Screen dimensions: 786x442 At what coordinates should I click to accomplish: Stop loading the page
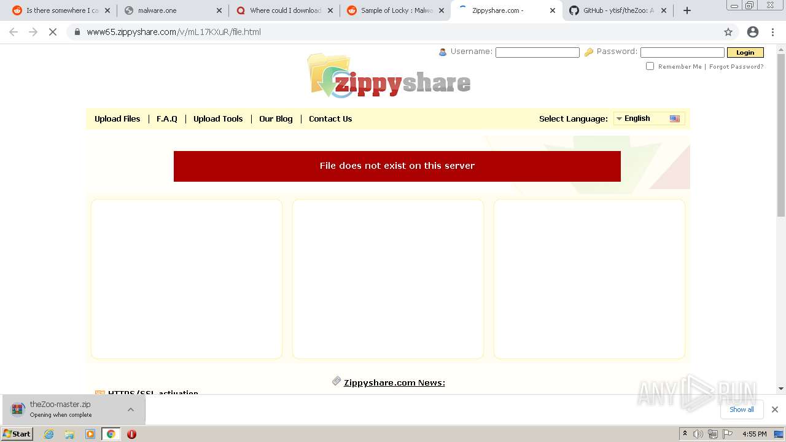[53, 32]
